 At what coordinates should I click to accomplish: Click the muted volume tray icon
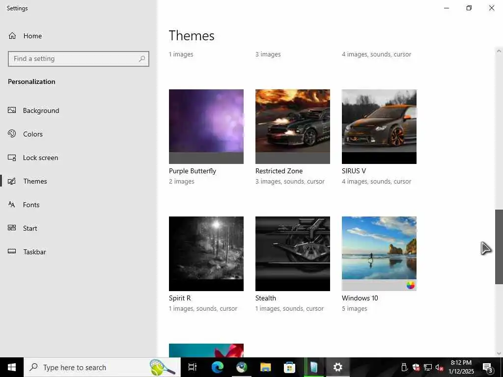tap(439, 367)
